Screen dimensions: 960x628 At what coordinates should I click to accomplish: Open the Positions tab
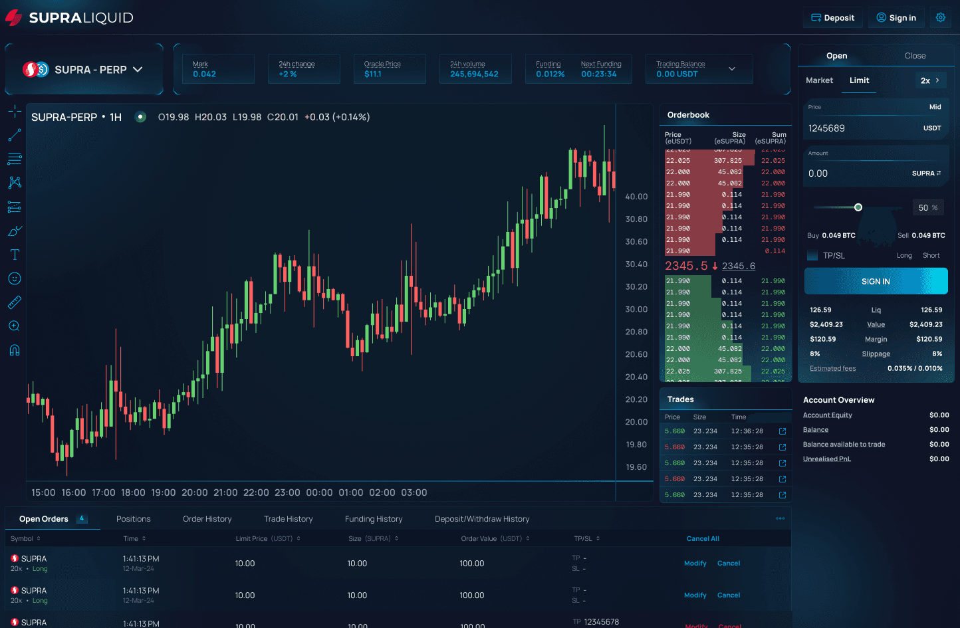click(134, 519)
